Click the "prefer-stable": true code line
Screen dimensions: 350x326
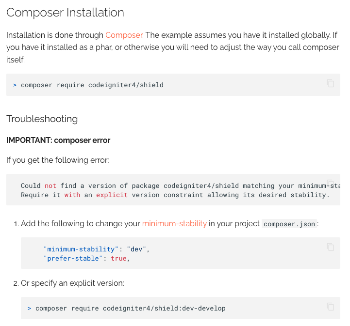pyautogui.click(x=86, y=259)
